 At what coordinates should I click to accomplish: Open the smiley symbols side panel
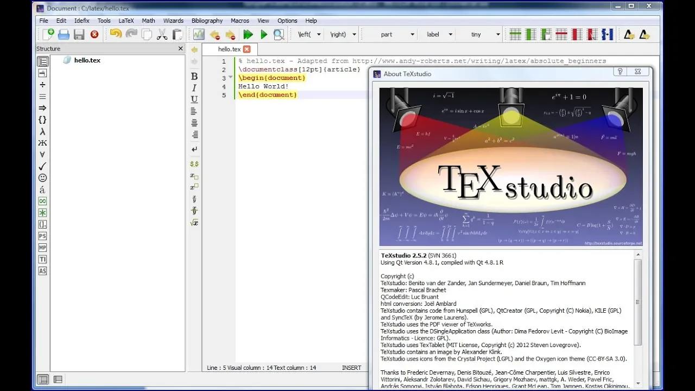pyautogui.click(x=42, y=178)
